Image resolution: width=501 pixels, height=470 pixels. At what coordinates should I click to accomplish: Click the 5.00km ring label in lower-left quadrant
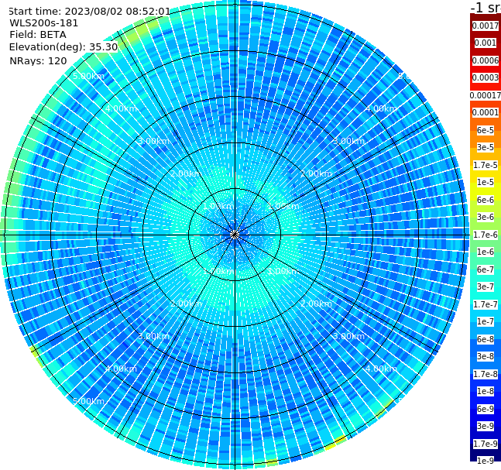tap(88, 401)
